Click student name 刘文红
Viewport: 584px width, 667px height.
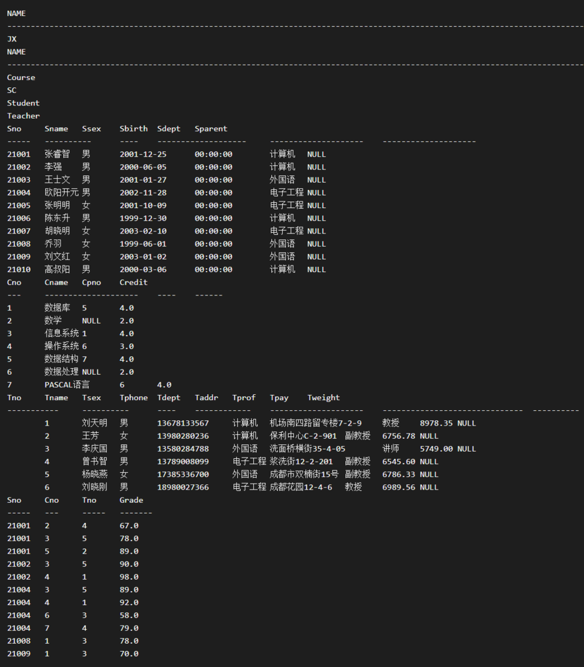tap(57, 257)
